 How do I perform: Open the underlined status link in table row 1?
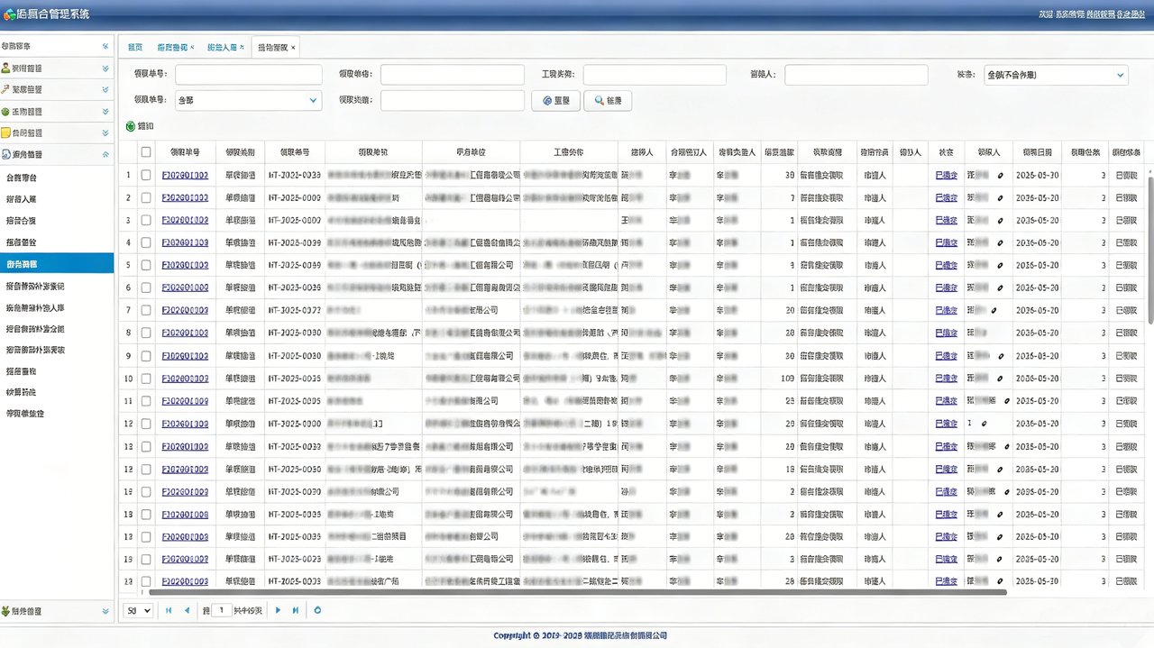(947, 175)
